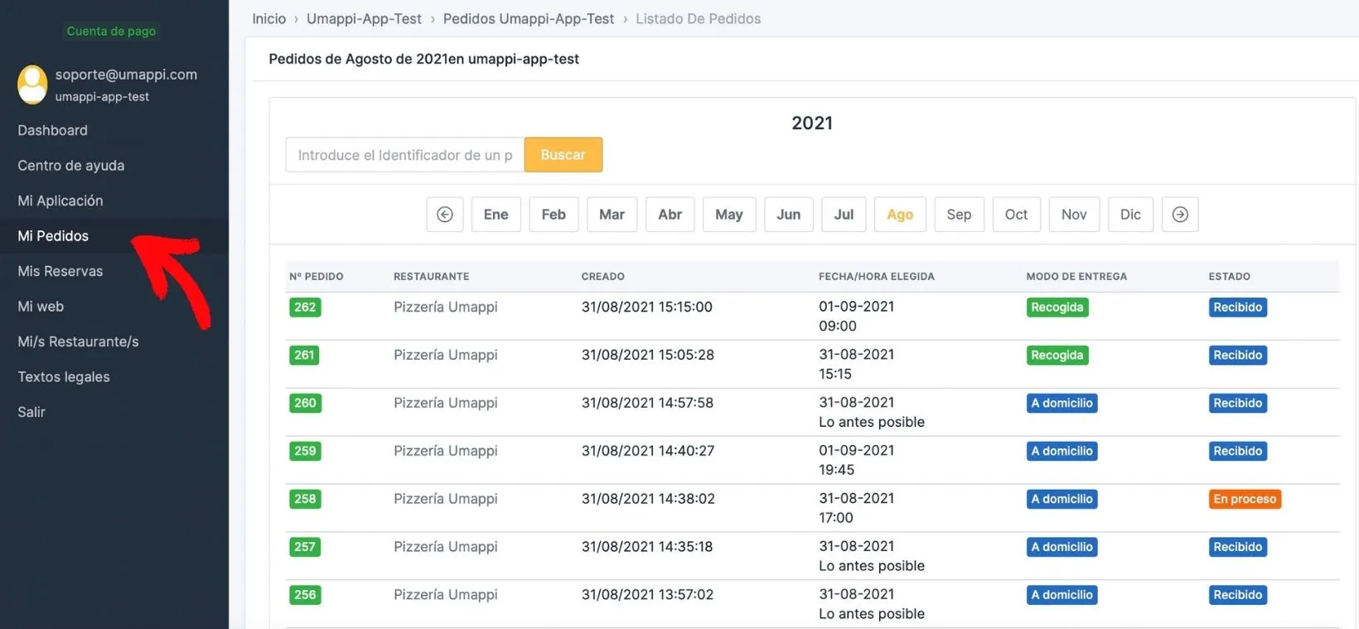Select the Ago month tab
The image size is (1359, 629).
click(900, 215)
